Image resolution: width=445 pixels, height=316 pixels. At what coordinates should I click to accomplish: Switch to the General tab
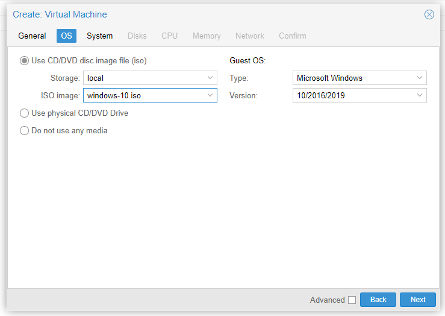click(32, 36)
